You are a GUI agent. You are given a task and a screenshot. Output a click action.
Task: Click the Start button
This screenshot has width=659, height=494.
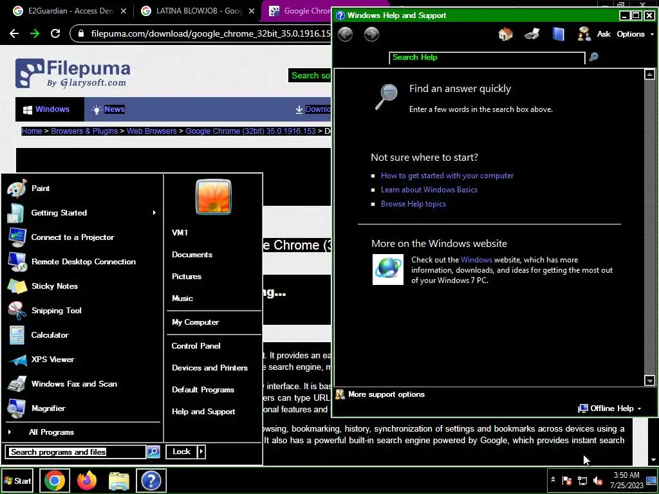tap(17, 480)
